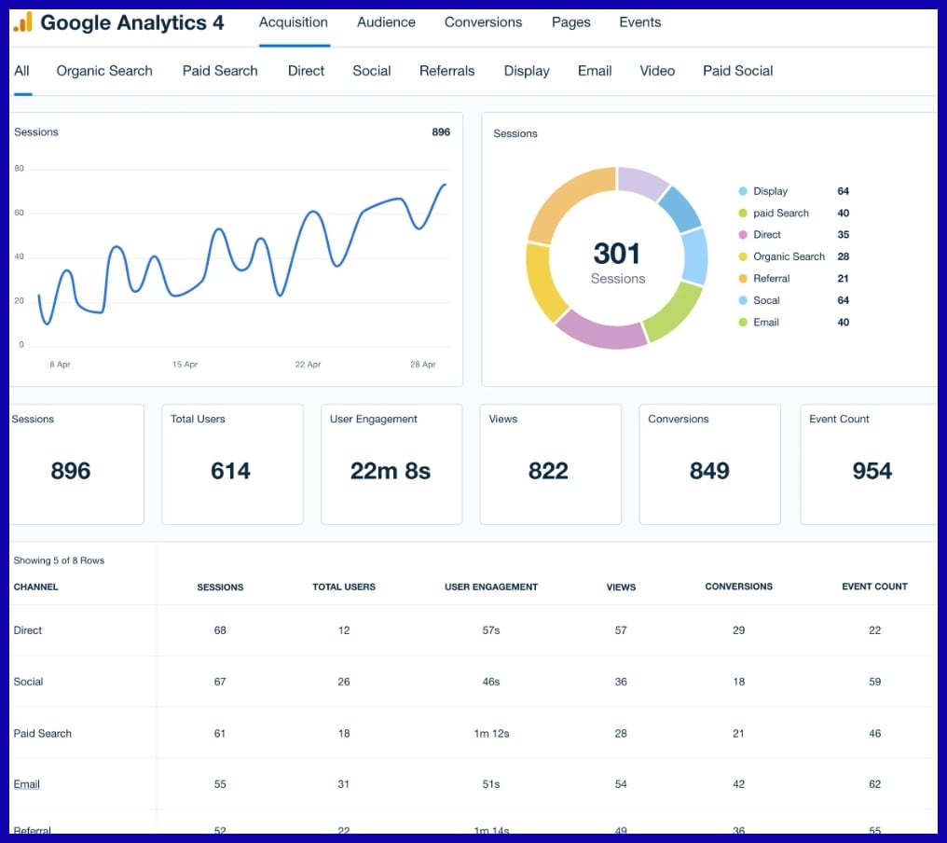Click the Direct legend pink dot
Viewport: 947px width, 843px height.
[743, 235]
